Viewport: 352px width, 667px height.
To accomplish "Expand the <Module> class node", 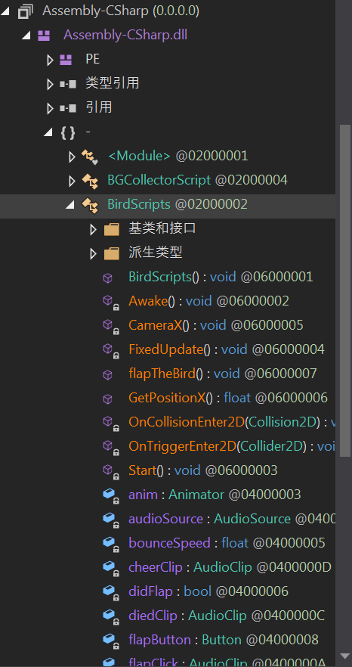I will [72, 157].
